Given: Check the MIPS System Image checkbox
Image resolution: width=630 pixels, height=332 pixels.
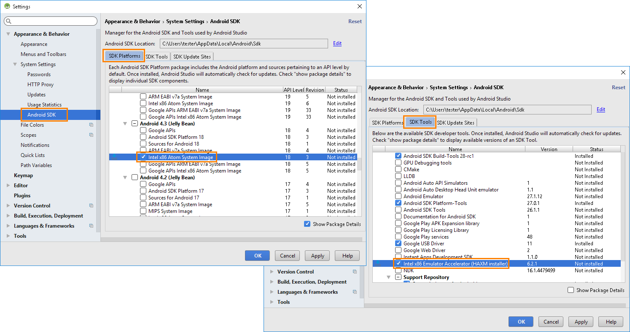Looking at the screenshot, I should 143,211.
